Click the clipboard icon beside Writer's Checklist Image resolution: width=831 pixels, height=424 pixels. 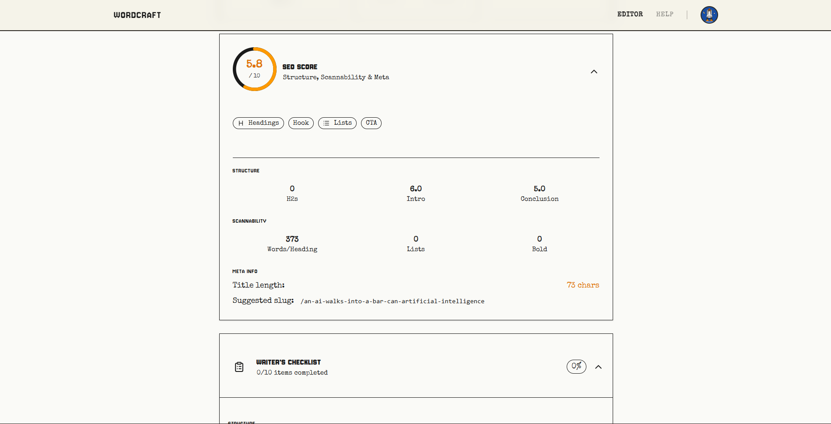[x=239, y=367]
